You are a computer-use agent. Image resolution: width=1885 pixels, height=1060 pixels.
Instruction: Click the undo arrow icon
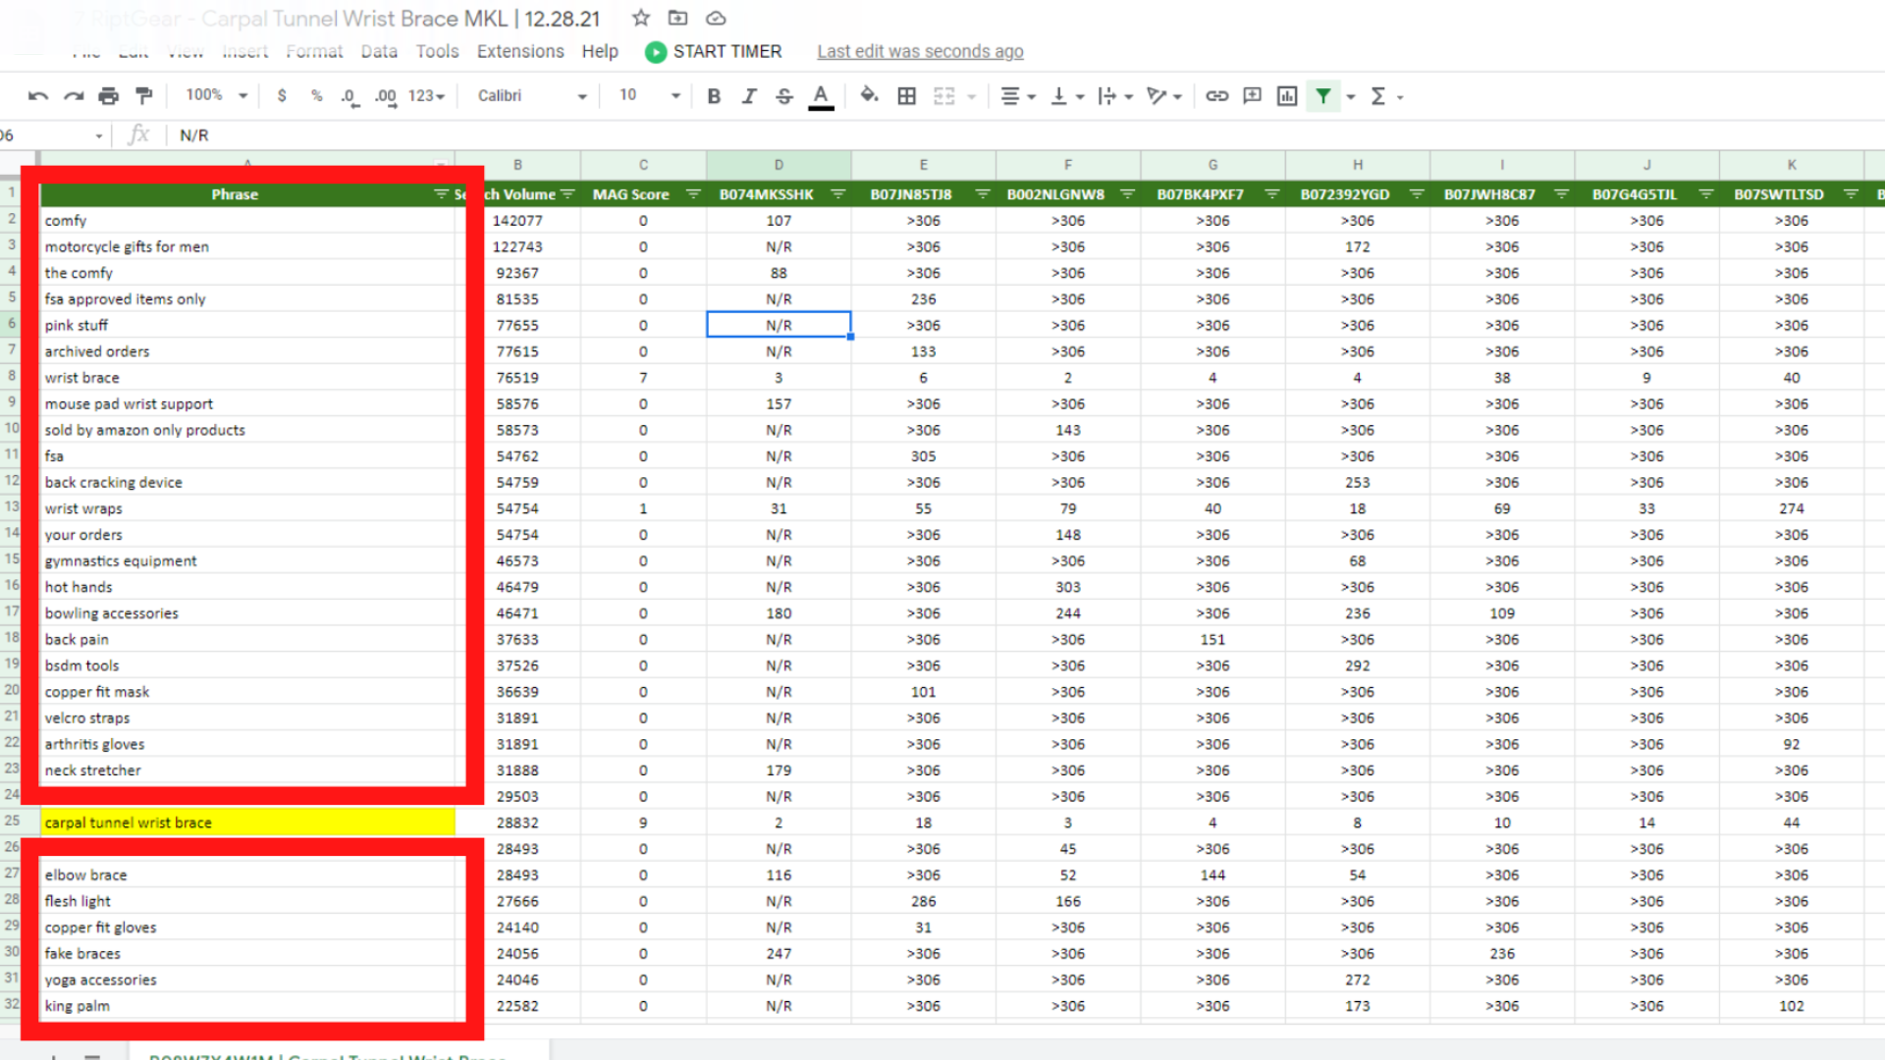38,96
